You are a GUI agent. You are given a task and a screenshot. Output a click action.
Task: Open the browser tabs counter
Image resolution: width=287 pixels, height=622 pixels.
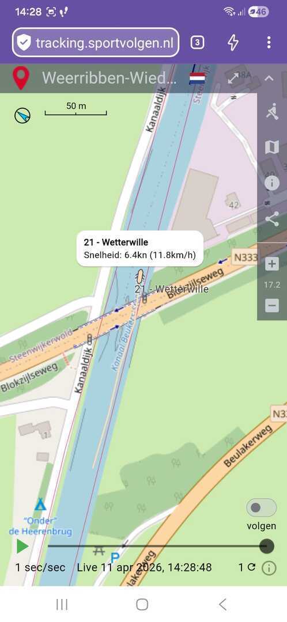pos(197,43)
